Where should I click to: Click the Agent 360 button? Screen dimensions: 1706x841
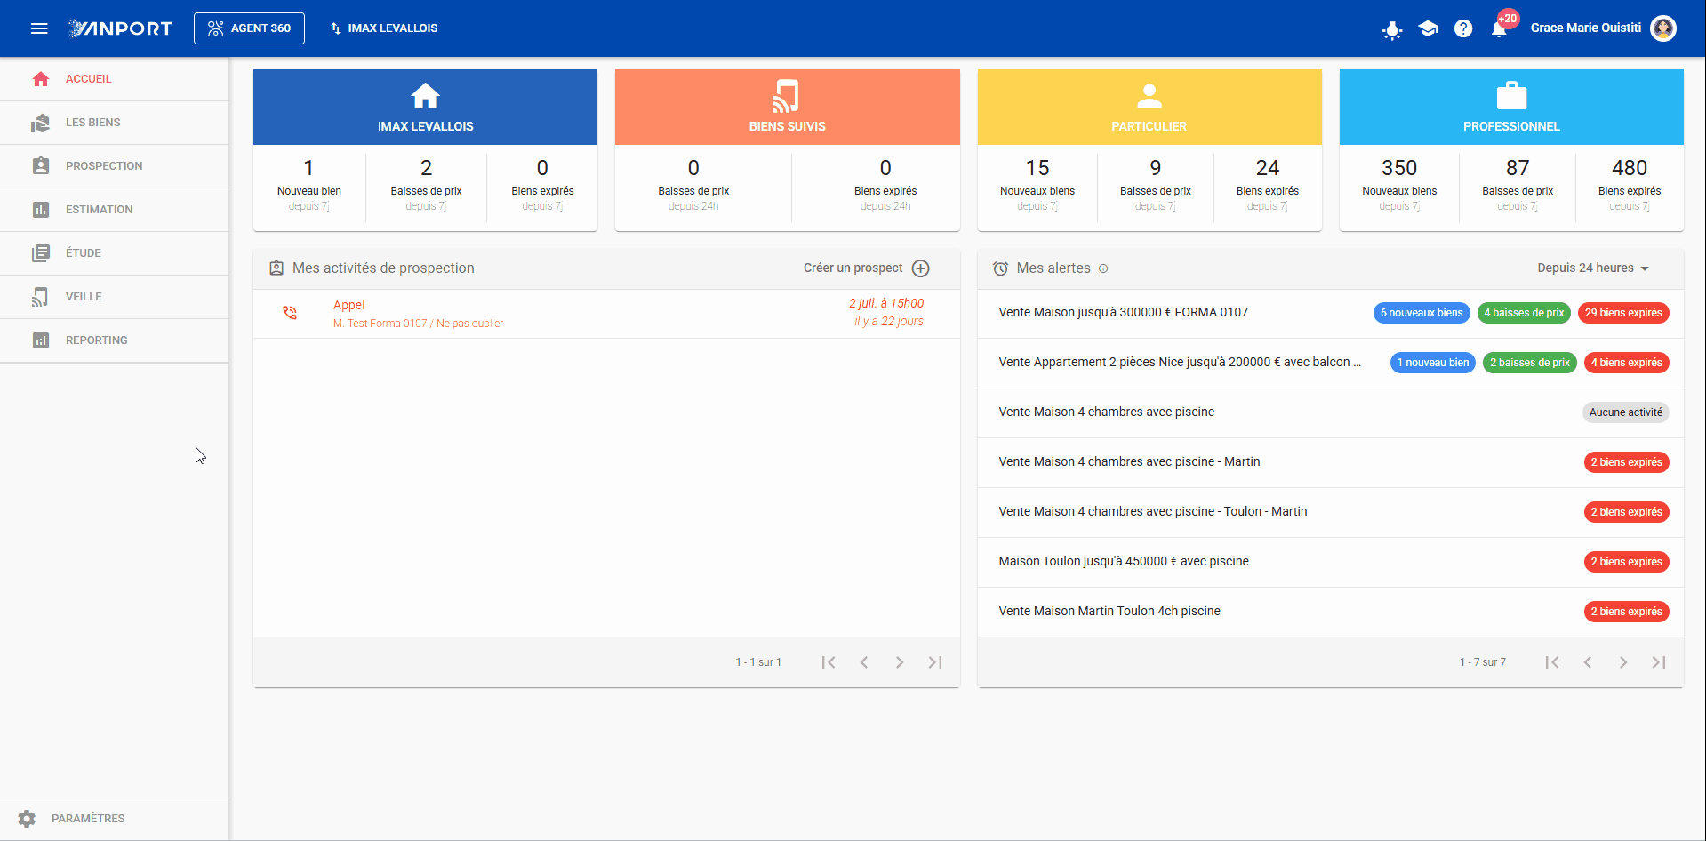(x=249, y=28)
